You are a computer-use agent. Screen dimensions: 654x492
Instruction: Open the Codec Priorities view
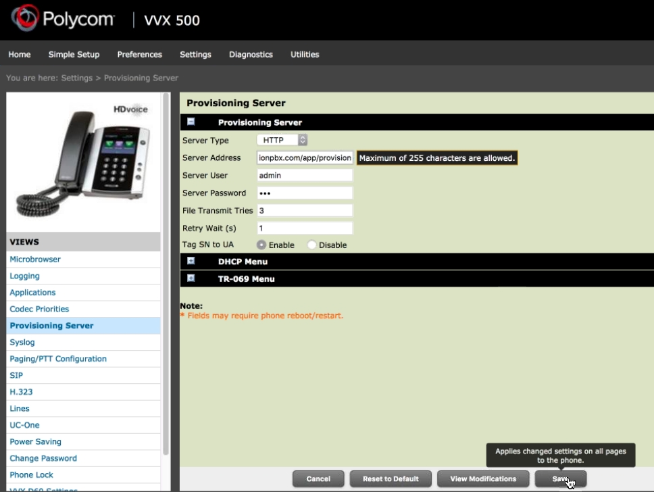(39, 309)
